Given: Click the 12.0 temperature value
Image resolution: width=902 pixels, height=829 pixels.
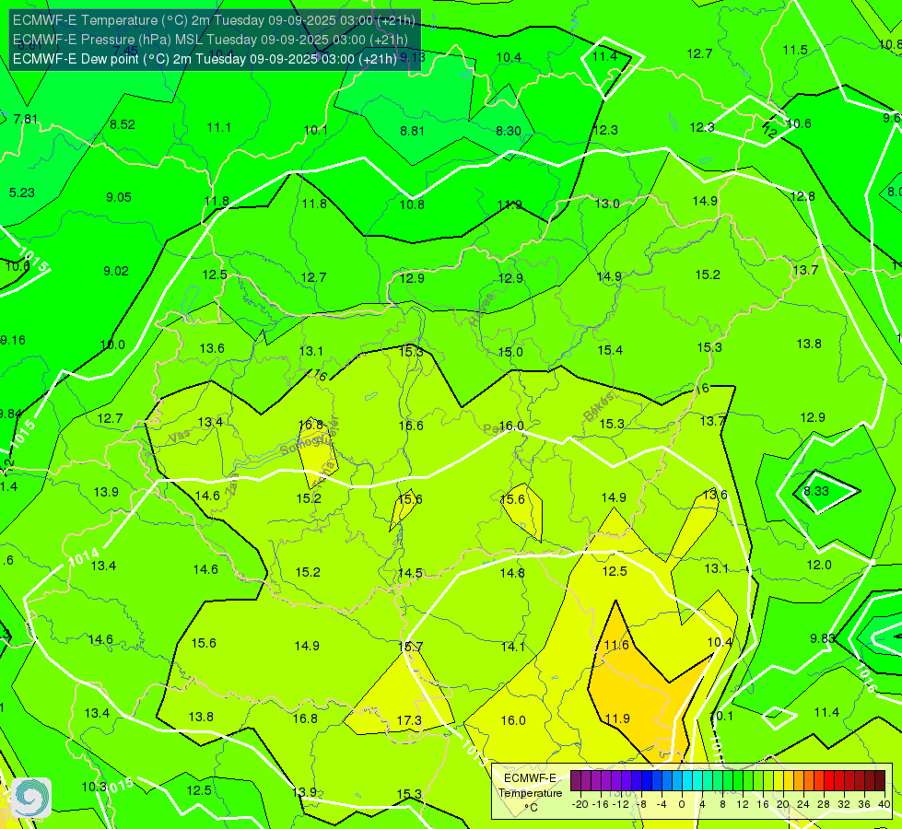Looking at the screenshot, I should (818, 565).
